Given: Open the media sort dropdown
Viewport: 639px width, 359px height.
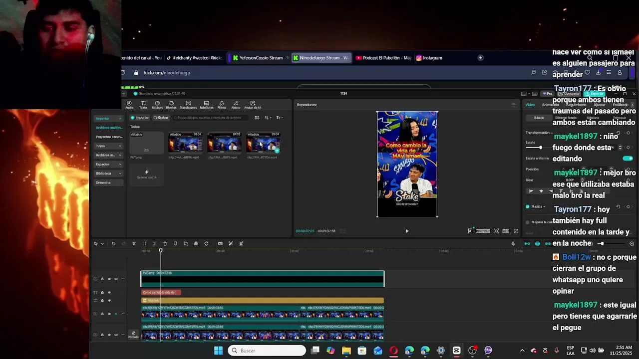Looking at the screenshot, I should point(268,118).
